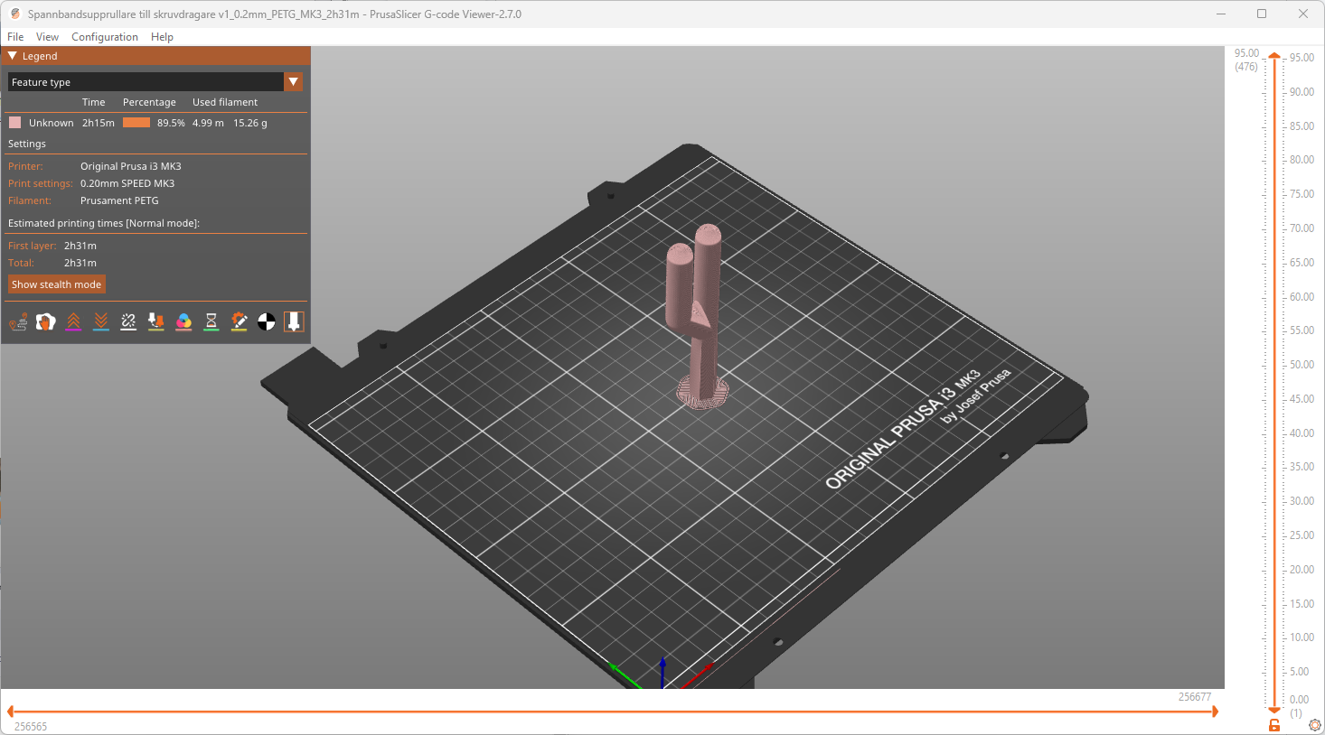
Task: Toggle seams broken-link icon
Action: point(128,321)
